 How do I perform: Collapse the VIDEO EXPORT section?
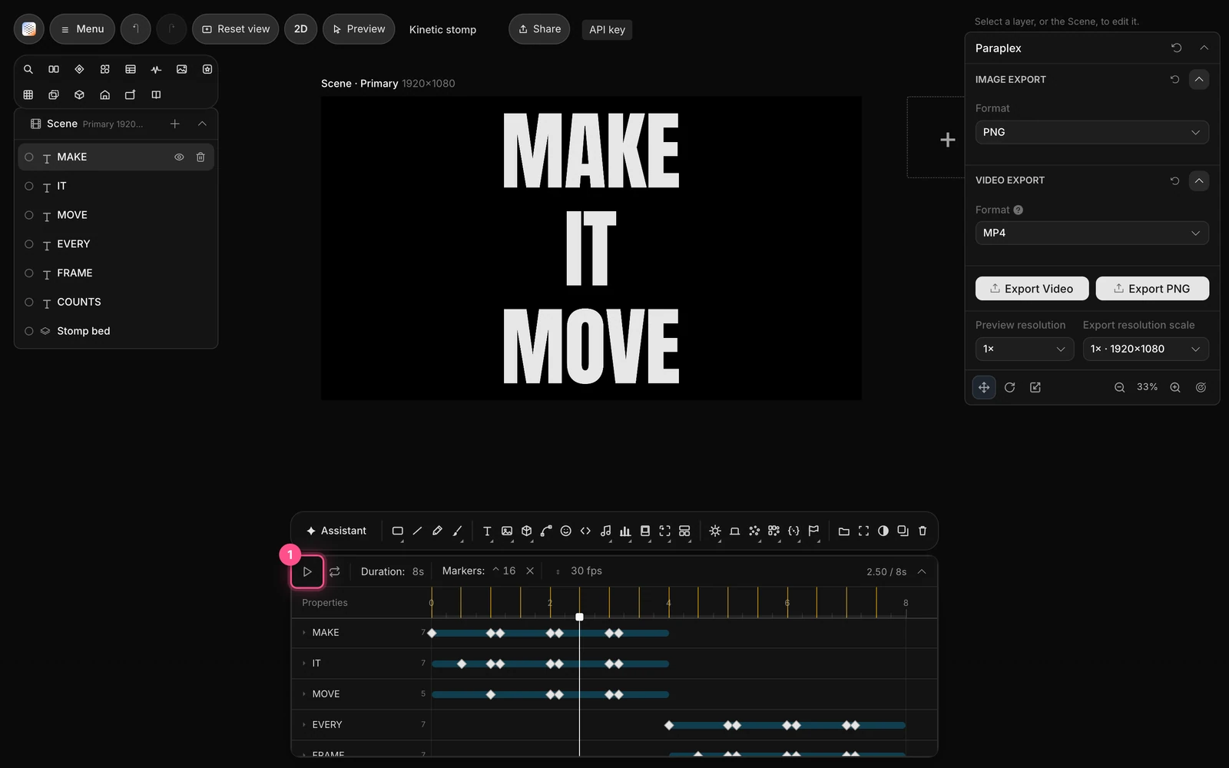point(1199,180)
